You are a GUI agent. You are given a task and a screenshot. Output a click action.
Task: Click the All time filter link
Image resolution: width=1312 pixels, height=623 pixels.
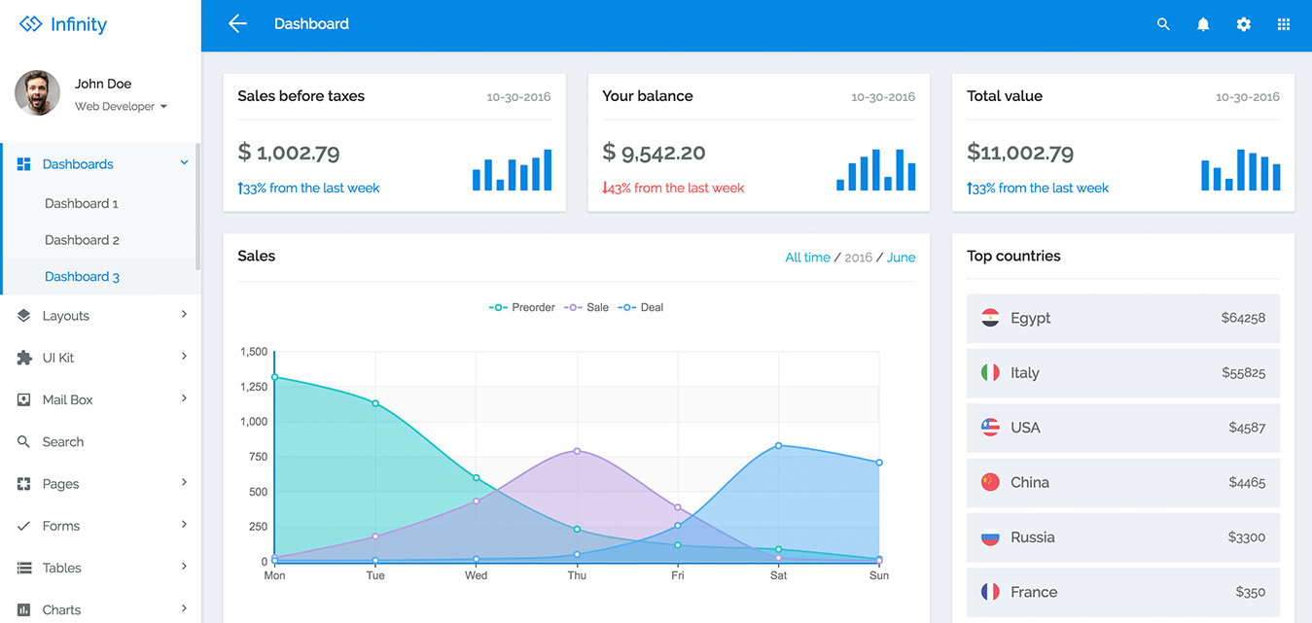(807, 258)
